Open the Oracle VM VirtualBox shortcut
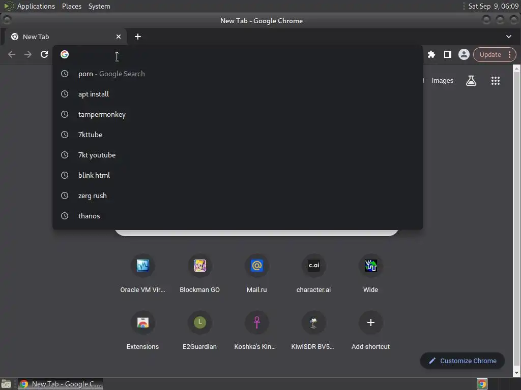Screen dimensions: 521x390 (x=142, y=274)
